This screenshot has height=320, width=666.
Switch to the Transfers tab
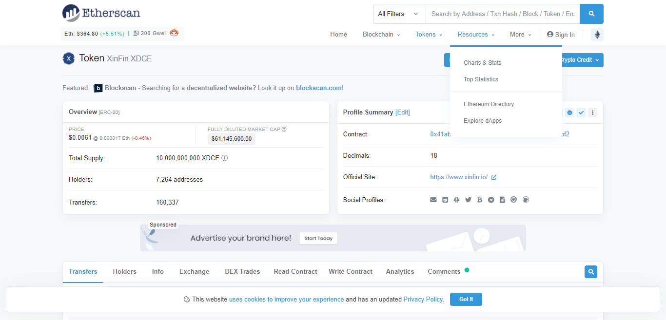pos(83,272)
